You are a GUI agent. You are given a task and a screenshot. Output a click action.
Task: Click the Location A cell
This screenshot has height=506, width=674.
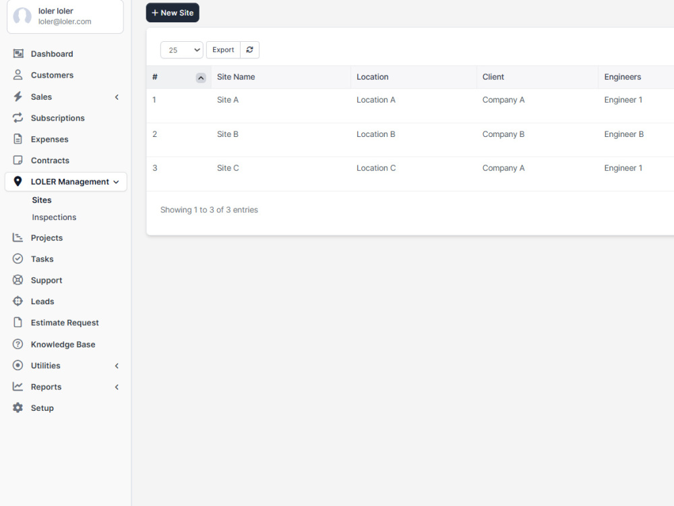point(376,100)
